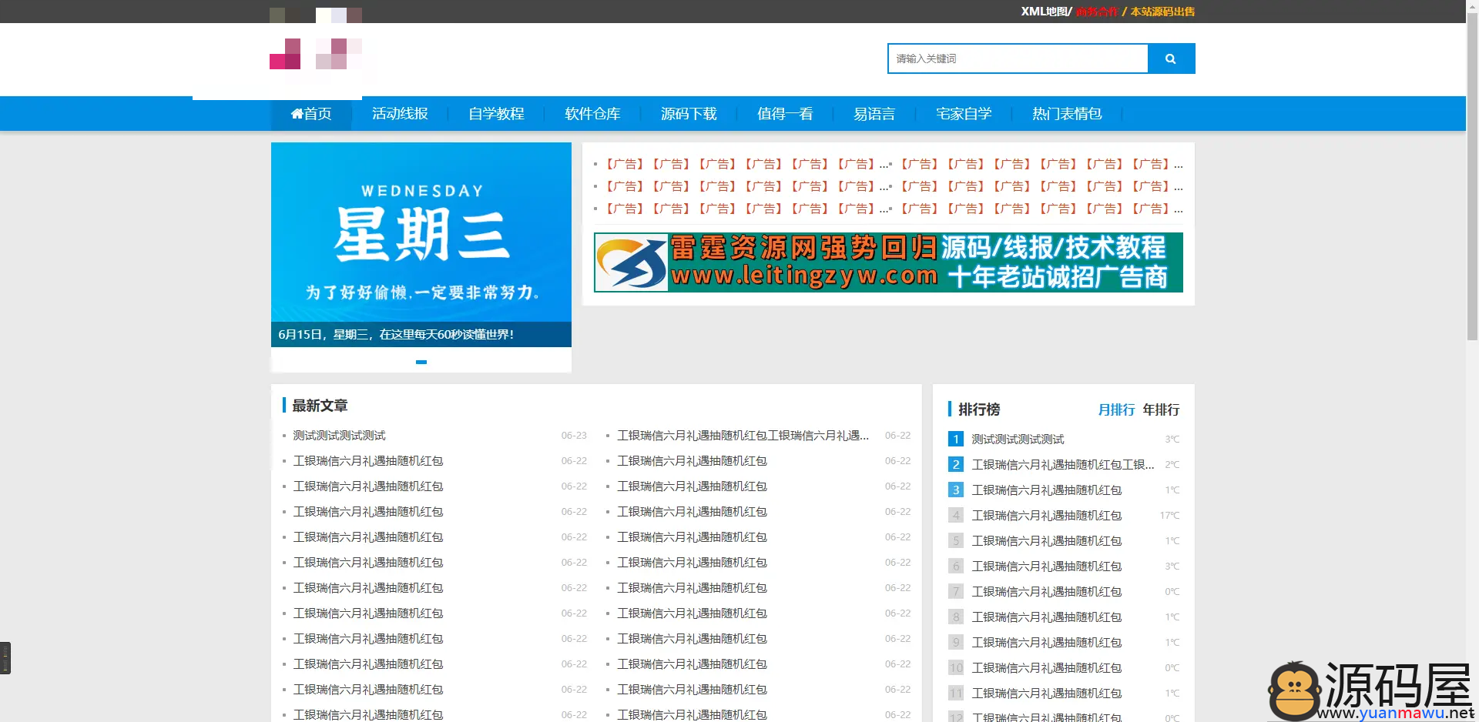
Task: Open the 易语言 menu item
Action: [x=874, y=114]
